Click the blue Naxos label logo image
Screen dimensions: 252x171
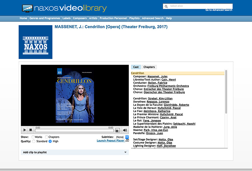pyautogui.click(x=35, y=42)
